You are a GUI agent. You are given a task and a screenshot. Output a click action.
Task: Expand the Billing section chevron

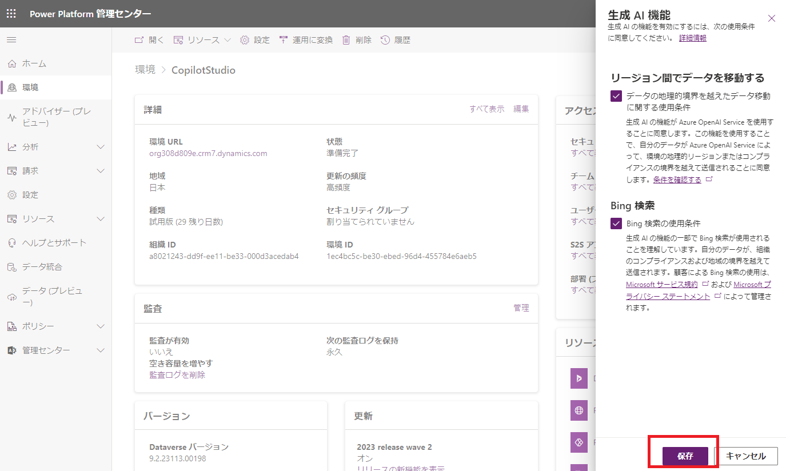[101, 171]
